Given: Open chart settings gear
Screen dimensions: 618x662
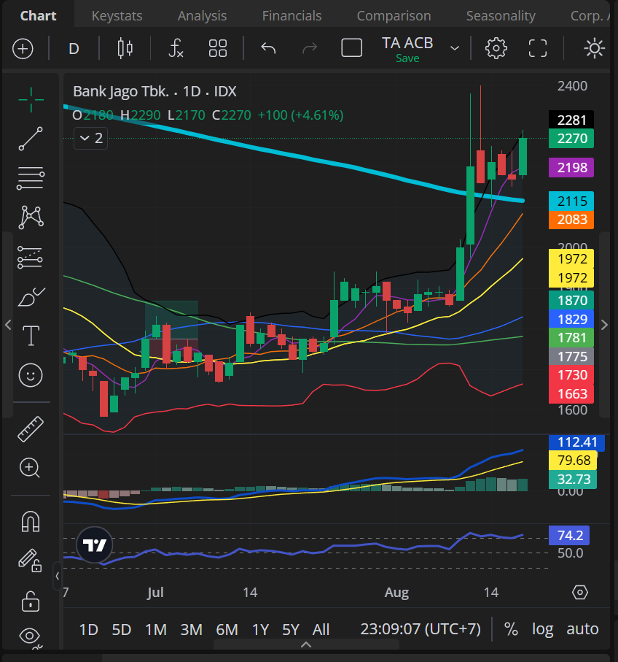Looking at the screenshot, I should tap(496, 48).
